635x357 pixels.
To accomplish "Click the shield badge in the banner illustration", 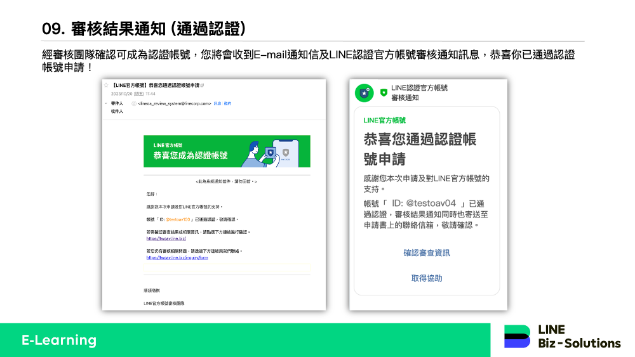I will pyautogui.click(x=271, y=152).
